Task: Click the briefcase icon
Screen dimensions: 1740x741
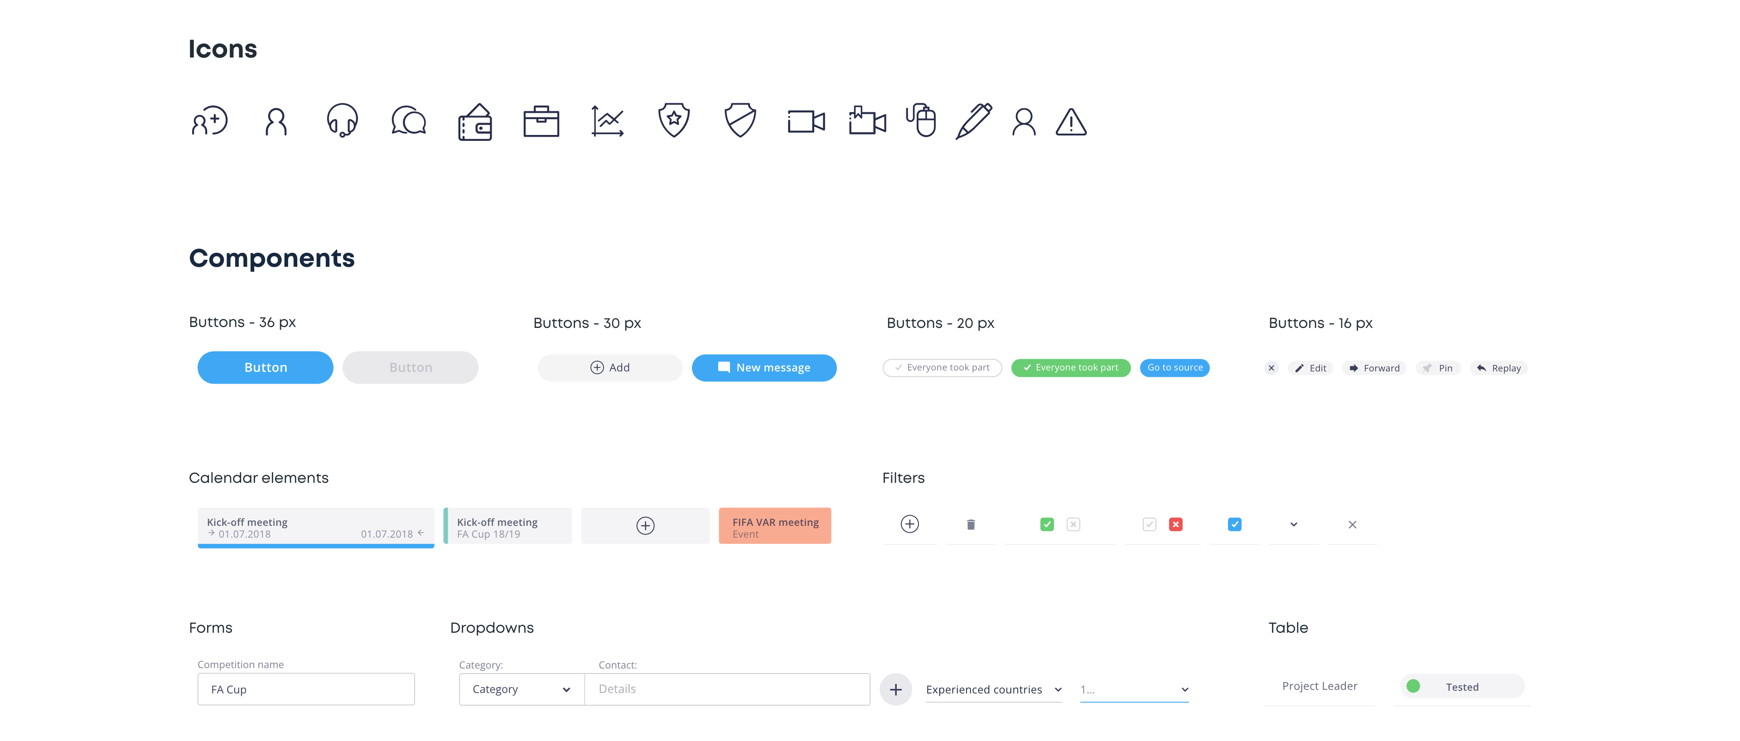Action: point(541,121)
